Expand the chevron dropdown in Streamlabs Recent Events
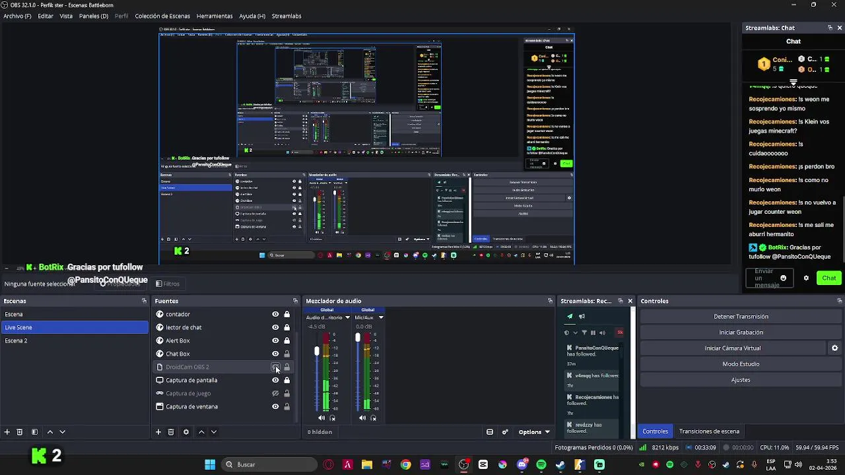 tap(575, 332)
